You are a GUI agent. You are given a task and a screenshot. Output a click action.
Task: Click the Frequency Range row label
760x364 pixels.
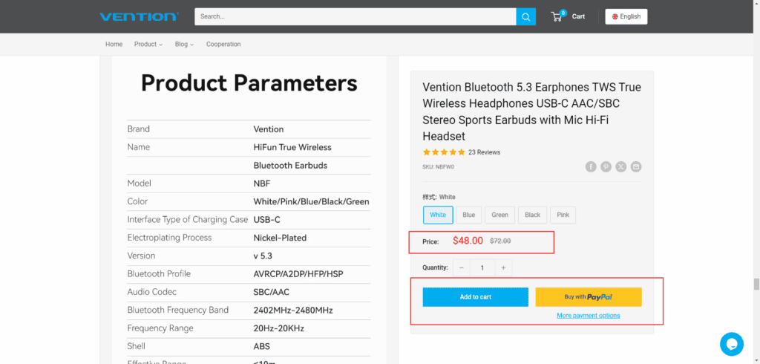coord(160,328)
